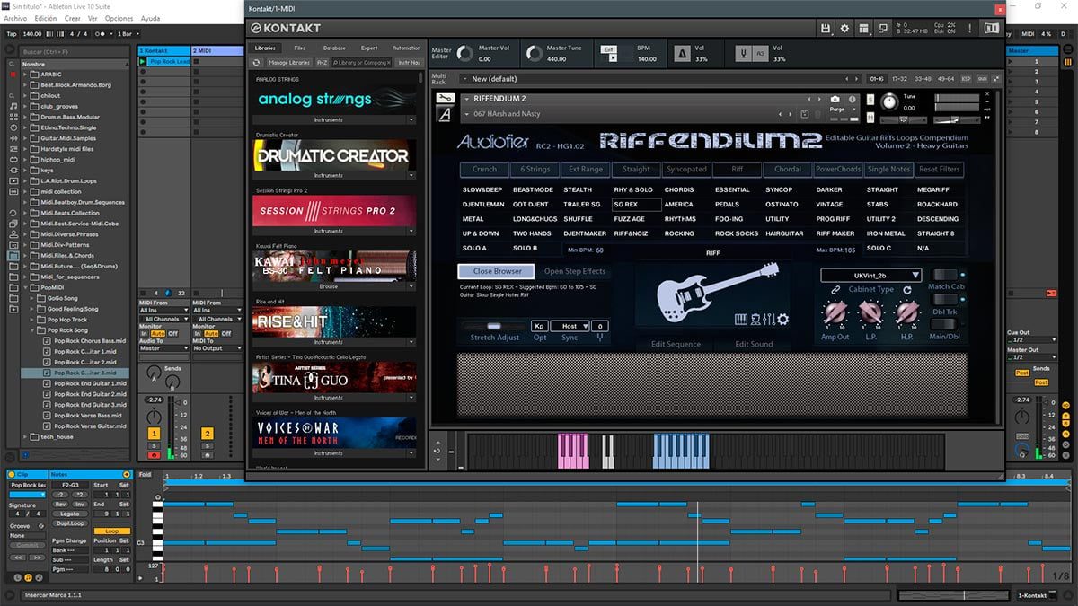Viewport: 1078px width, 606px height.
Task: Click Open Step Effects button
Action: tap(575, 271)
